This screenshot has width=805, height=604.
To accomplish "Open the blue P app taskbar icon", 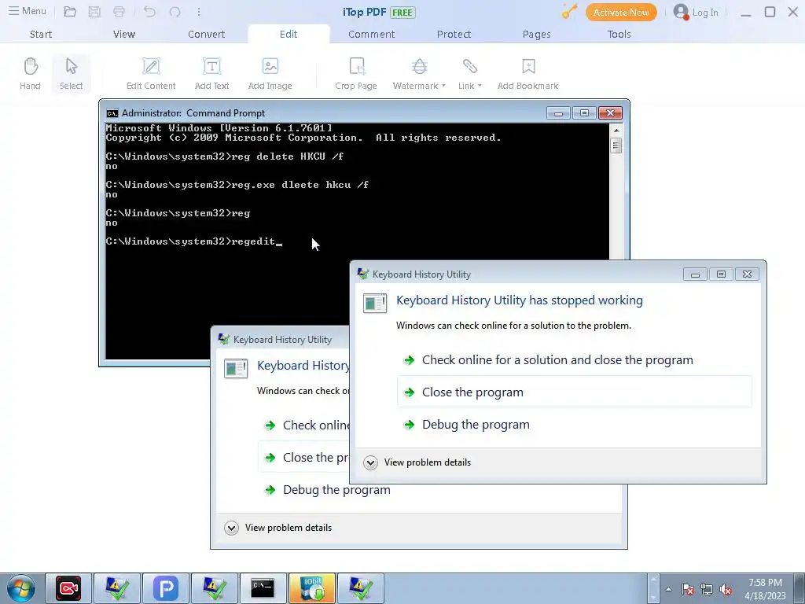I will tap(165, 588).
